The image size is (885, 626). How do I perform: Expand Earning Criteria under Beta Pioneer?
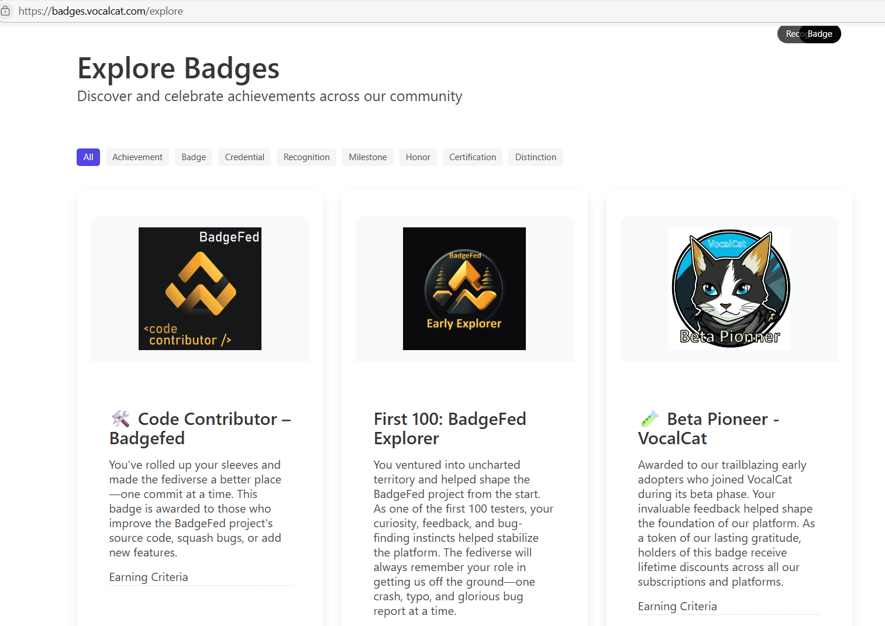click(677, 607)
